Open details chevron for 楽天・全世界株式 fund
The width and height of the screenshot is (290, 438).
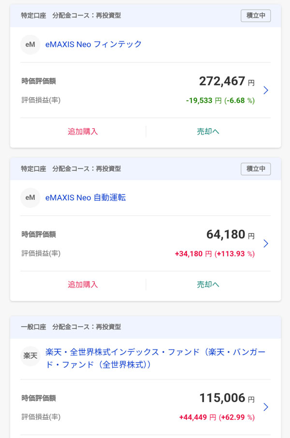265,407
